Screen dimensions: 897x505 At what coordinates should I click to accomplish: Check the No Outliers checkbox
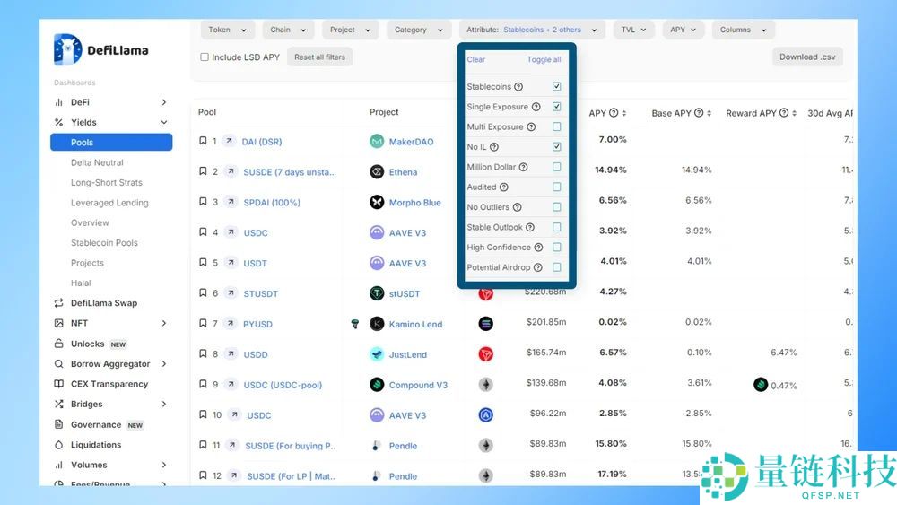(557, 206)
